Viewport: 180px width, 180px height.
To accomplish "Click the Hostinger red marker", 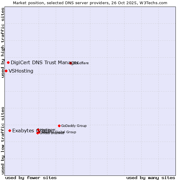I will coord(38,130).
